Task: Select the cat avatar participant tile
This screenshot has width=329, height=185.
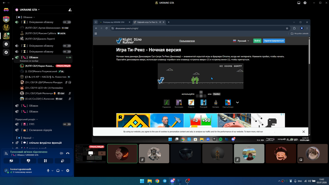Action: pos(313,153)
